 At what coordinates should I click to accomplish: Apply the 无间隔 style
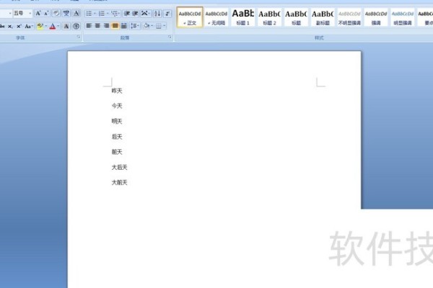(216, 17)
